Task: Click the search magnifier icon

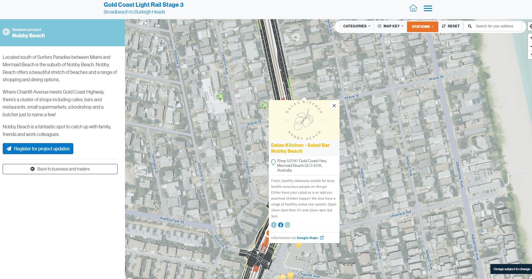Action: point(470,26)
